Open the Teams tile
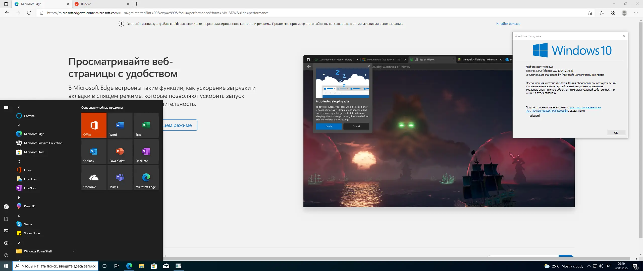Viewport: 643px width, 271px height. pos(120,177)
